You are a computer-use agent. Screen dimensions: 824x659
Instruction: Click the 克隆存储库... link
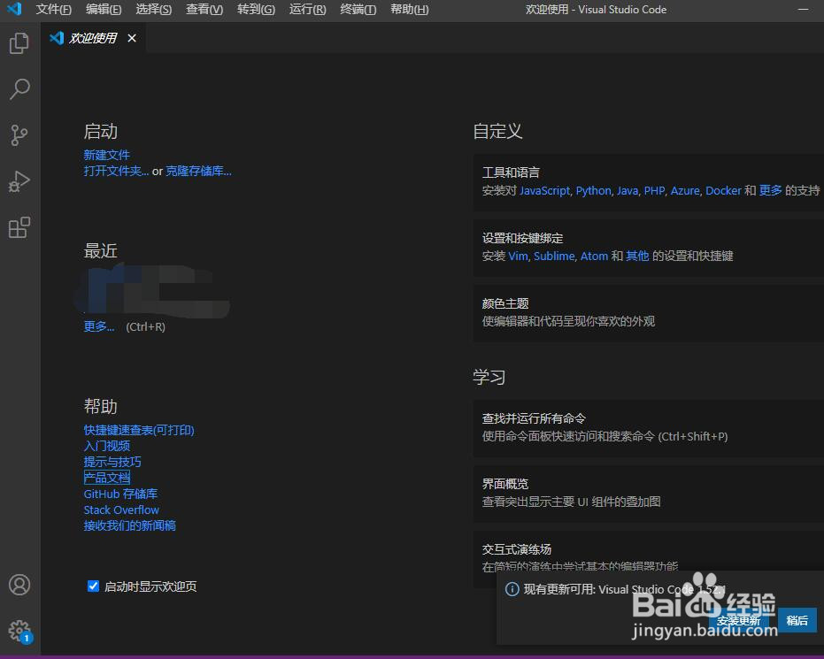pos(198,171)
